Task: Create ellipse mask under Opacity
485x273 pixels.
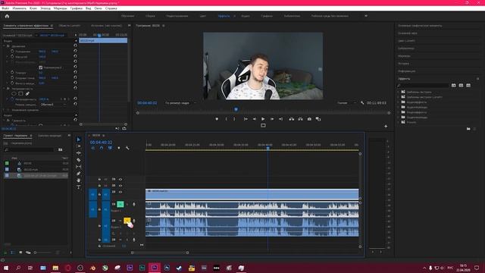Action: tap(14, 93)
